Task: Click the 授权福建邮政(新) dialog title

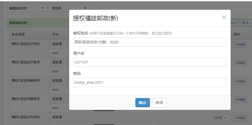Action: [96, 18]
